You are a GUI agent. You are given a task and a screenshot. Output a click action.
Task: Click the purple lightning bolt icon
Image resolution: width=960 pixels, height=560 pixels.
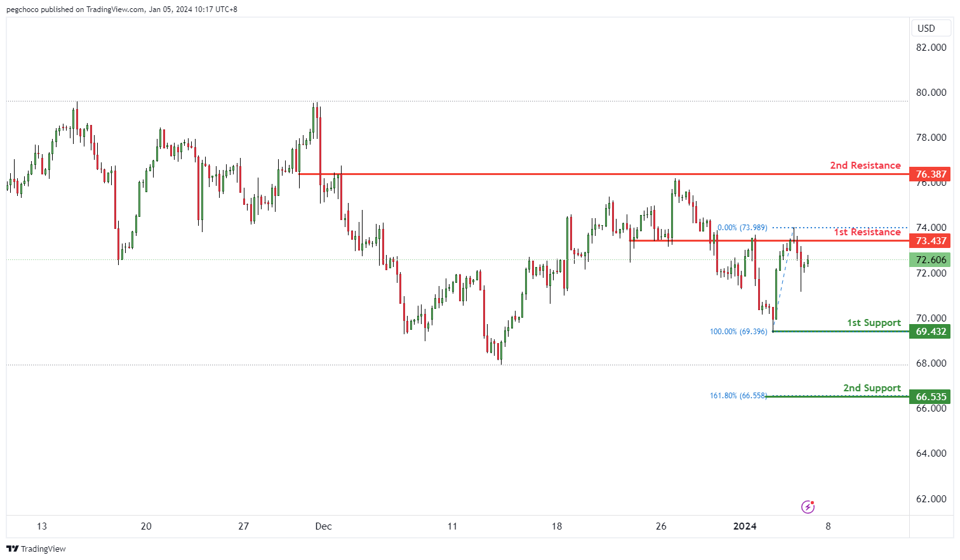point(808,507)
